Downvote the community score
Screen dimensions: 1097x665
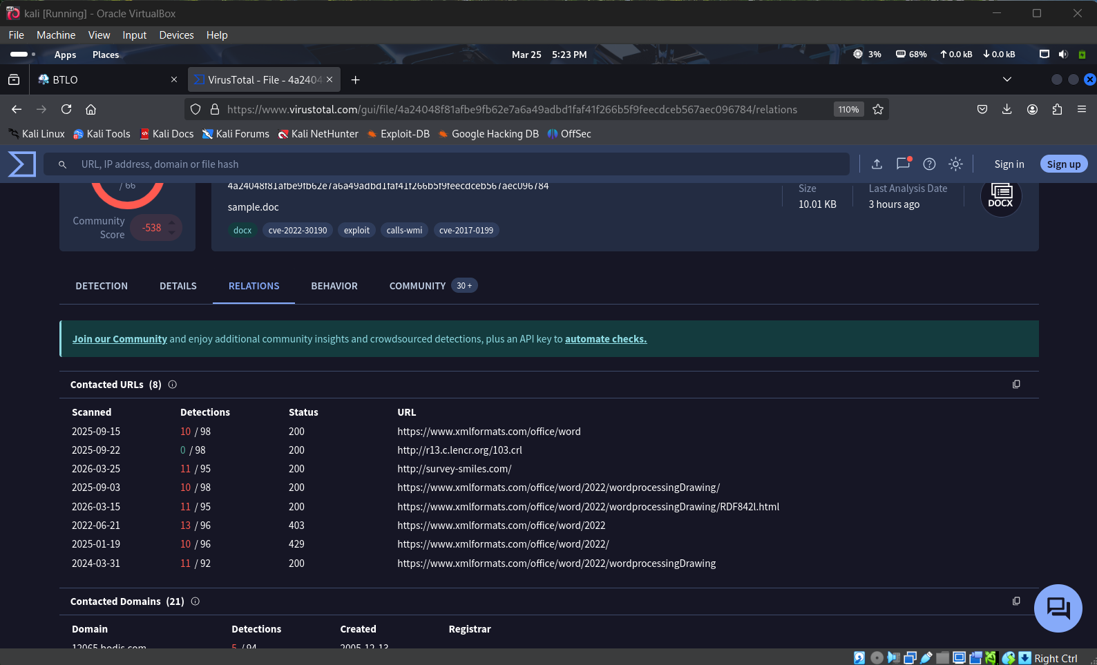[x=172, y=233]
